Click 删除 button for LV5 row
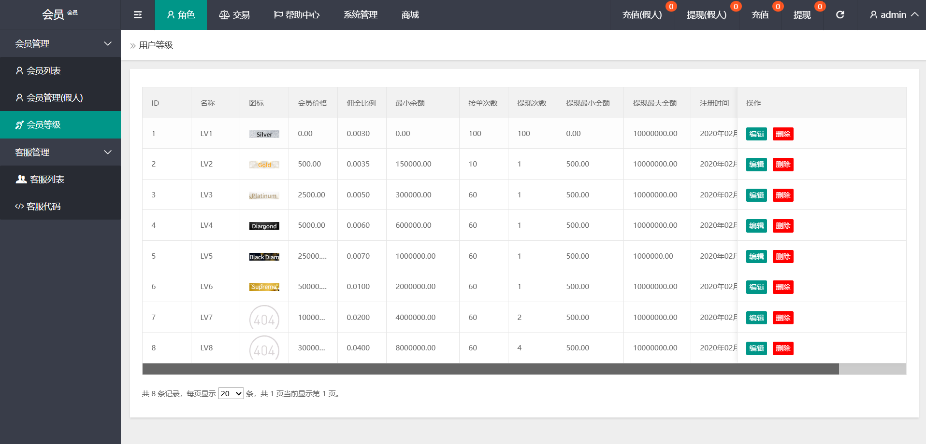The width and height of the screenshot is (926, 444). (x=782, y=257)
